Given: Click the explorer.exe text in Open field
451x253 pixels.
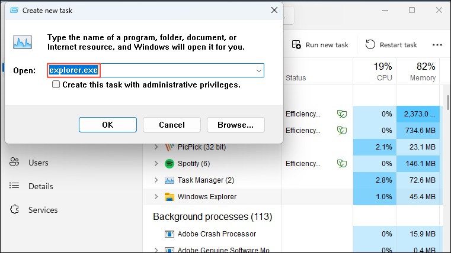Looking at the screenshot, I should (73, 70).
